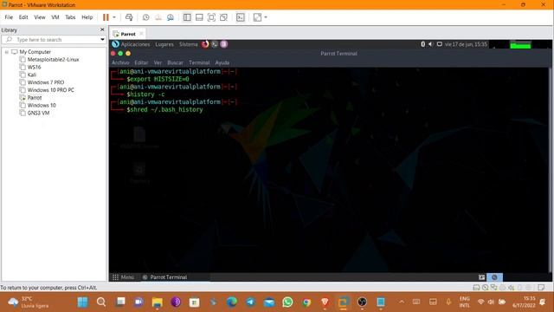Open the terminal Ayuda menu
Viewport: 554px width, 312px height.
(222, 62)
